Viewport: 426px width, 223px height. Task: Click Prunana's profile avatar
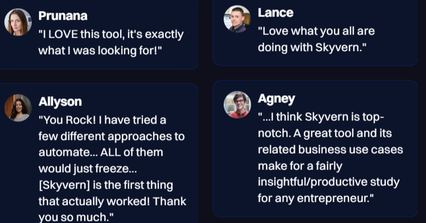coord(18,22)
